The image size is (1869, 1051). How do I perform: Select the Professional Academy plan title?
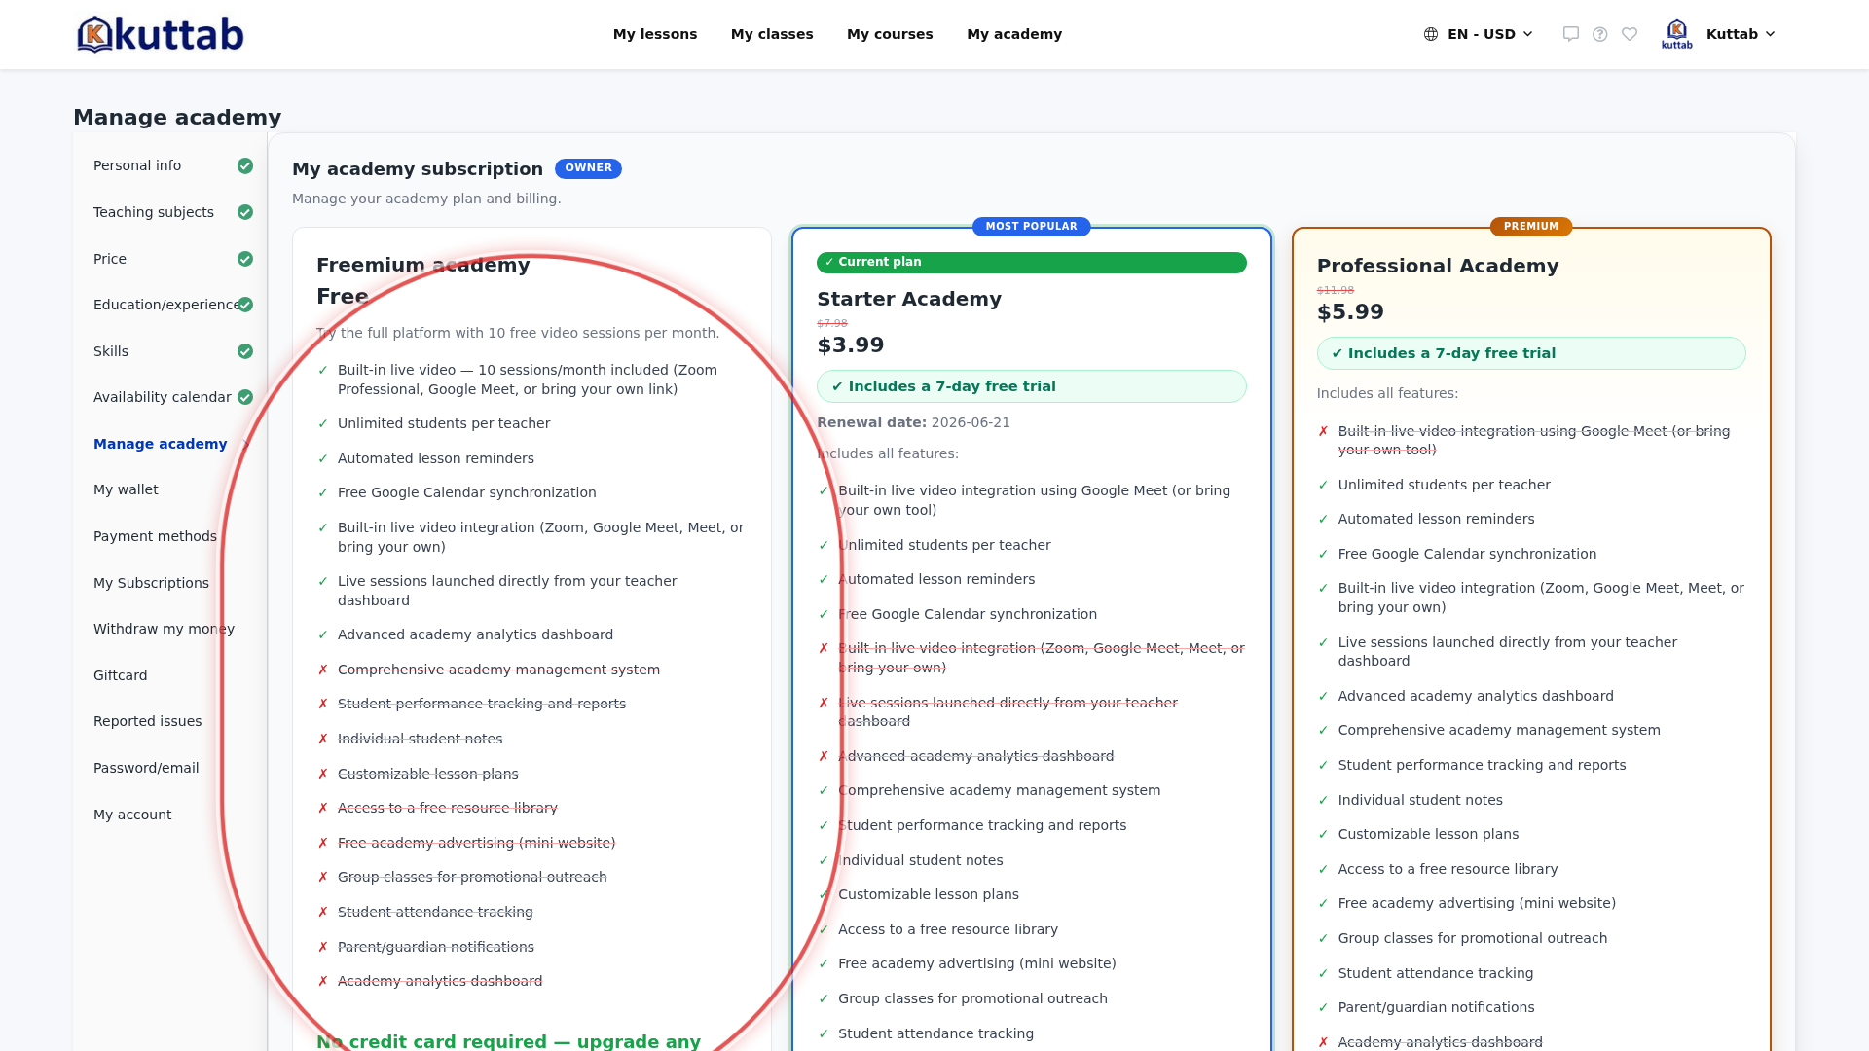coord(1438,266)
